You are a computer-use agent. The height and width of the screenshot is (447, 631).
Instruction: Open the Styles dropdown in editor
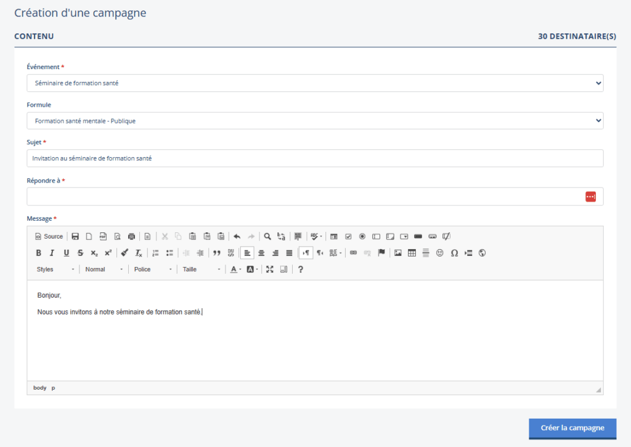click(55, 269)
